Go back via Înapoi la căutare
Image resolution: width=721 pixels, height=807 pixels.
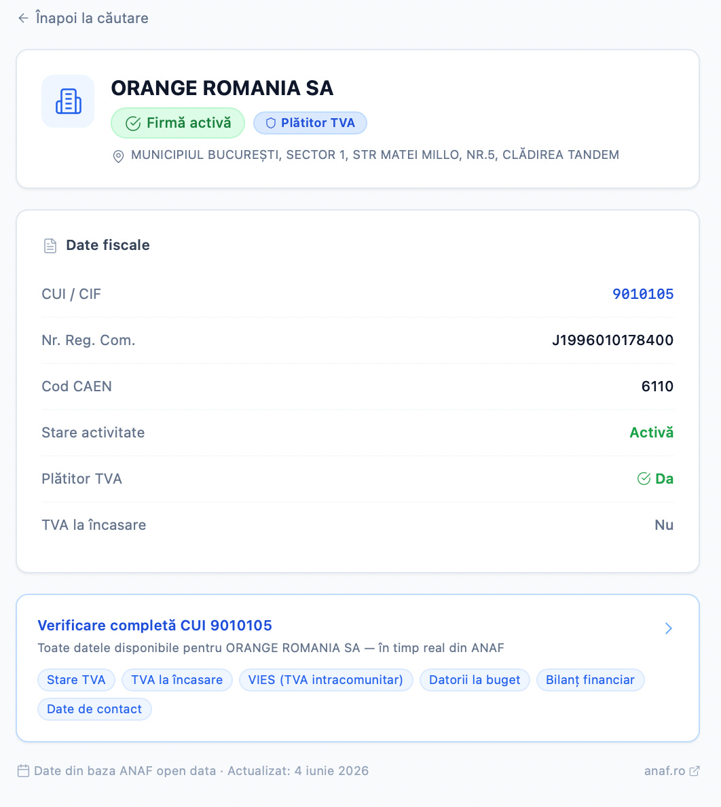point(92,18)
